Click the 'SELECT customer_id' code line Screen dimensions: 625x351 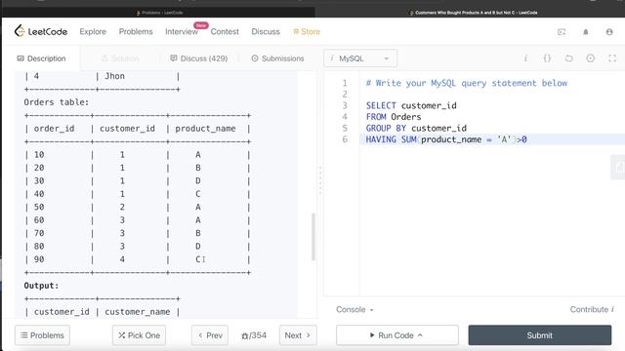coord(411,105)
